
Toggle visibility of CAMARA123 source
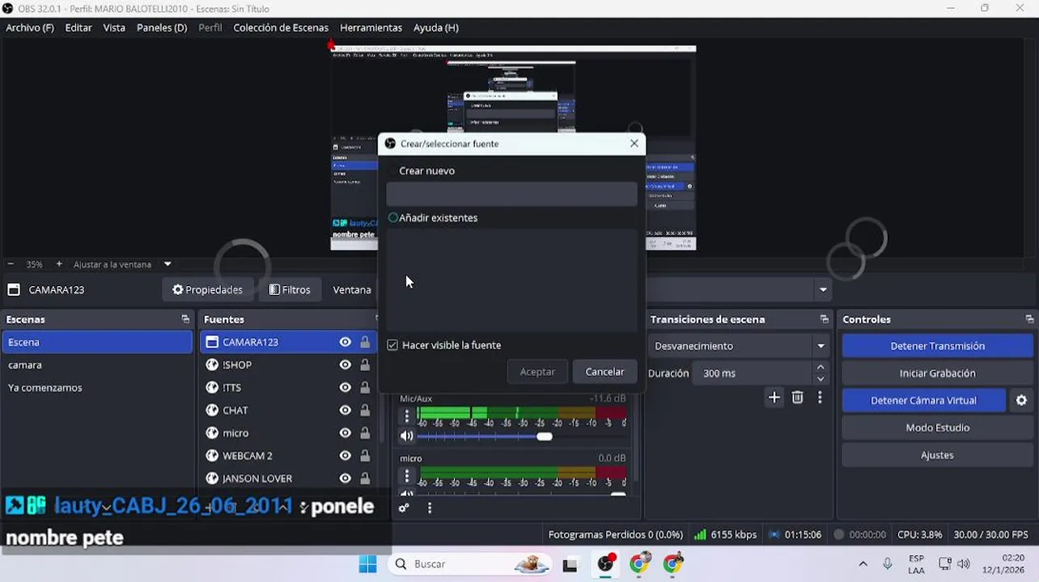tap(346, 342)
